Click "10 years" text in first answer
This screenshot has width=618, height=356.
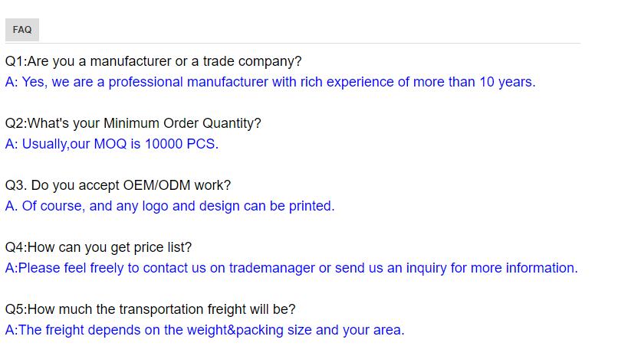pos(508,82)
